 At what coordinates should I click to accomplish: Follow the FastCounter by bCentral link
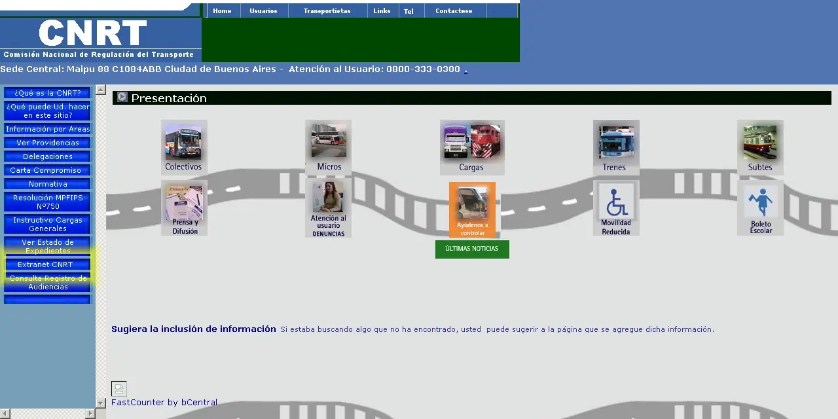tap(164, 402)
